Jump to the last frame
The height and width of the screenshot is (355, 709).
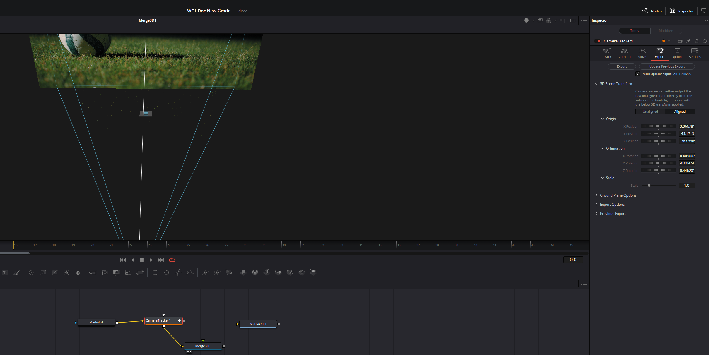161,260
